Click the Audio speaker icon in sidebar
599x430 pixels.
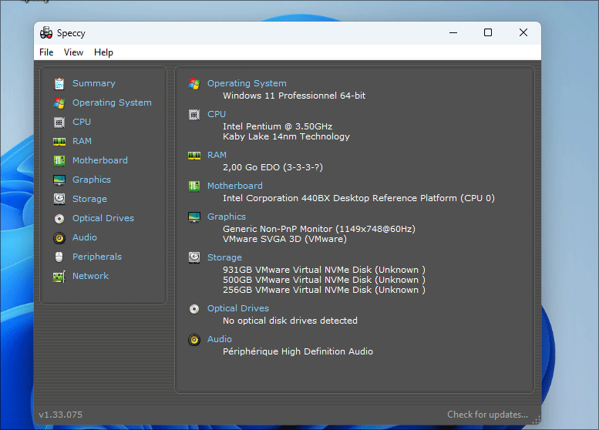click(59, 237)
